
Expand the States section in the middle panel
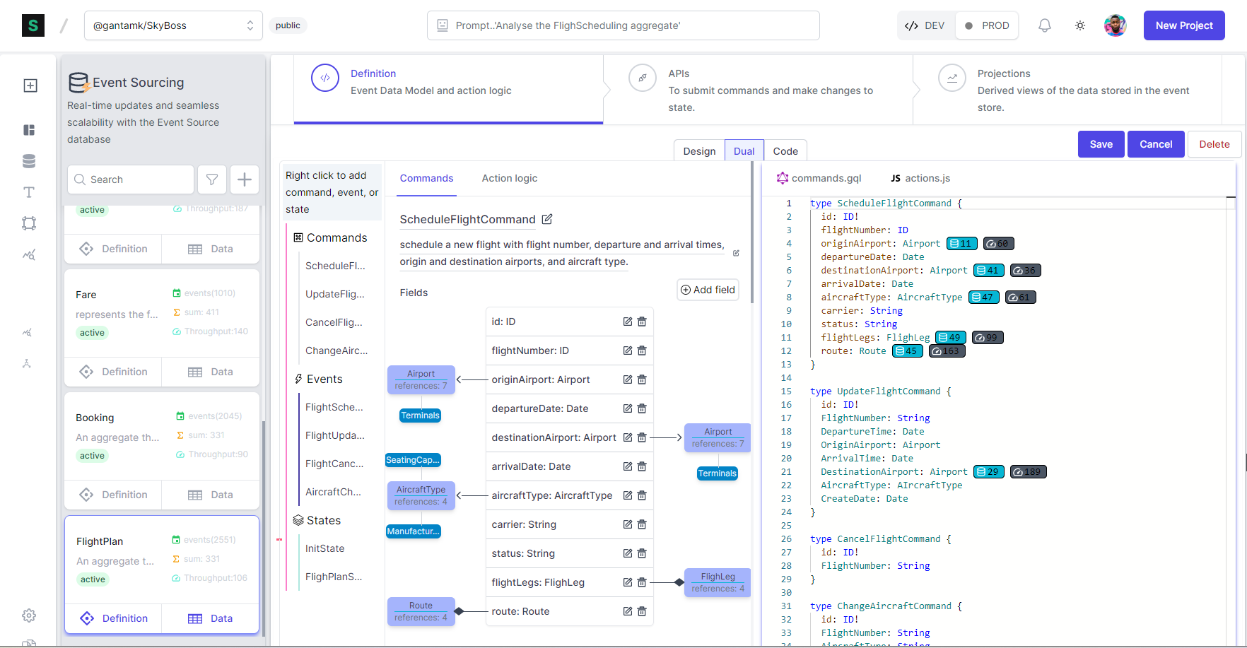tap(323, 520)
